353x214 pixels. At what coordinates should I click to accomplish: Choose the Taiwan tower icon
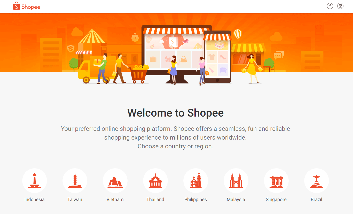[x=75, y=181]
